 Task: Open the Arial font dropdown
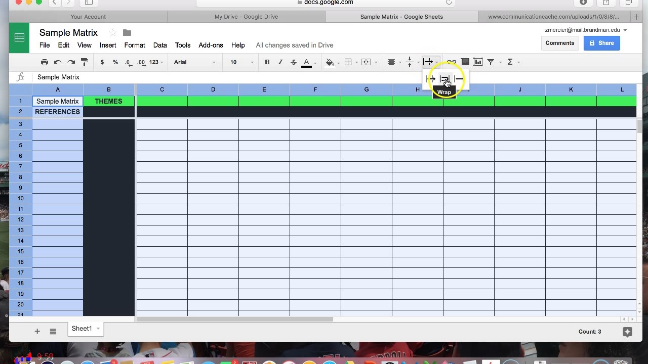pyautogui.click(x=195, y=62)
